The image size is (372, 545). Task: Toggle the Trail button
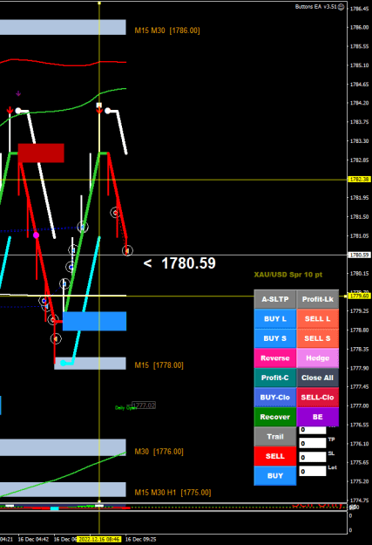[x=275, y=437]
